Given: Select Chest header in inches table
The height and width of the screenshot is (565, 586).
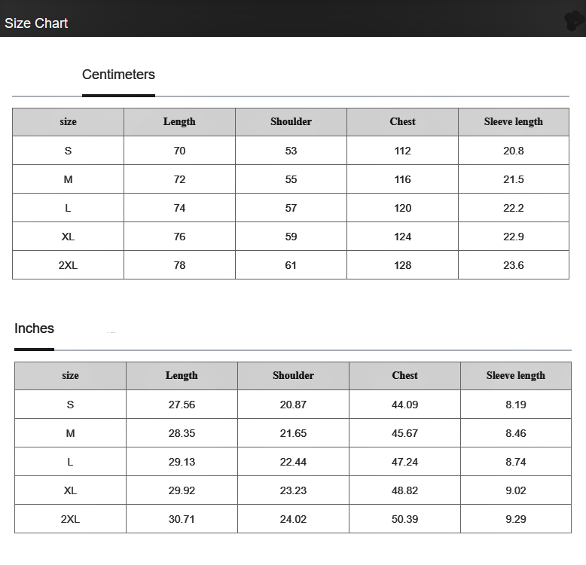Looking at the screenshot, I should click(404, 376).
